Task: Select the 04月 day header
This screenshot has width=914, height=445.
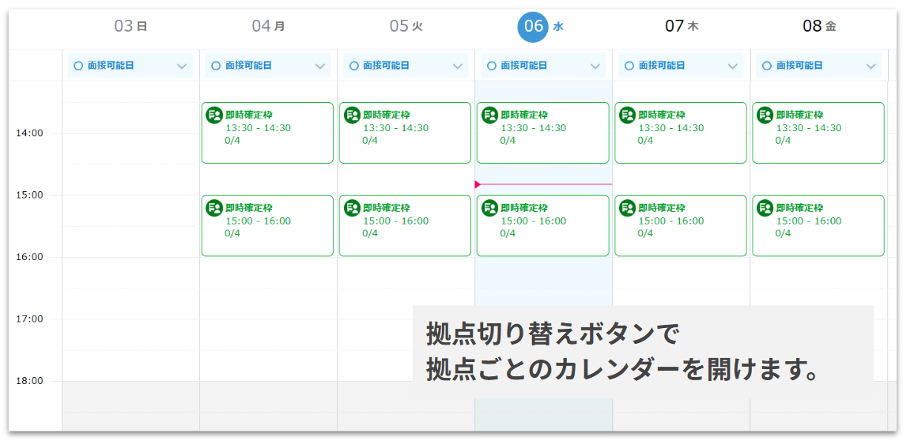Action: [269, 26]
